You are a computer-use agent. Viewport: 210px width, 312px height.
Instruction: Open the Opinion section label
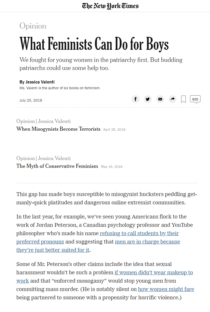coord(33,26)
